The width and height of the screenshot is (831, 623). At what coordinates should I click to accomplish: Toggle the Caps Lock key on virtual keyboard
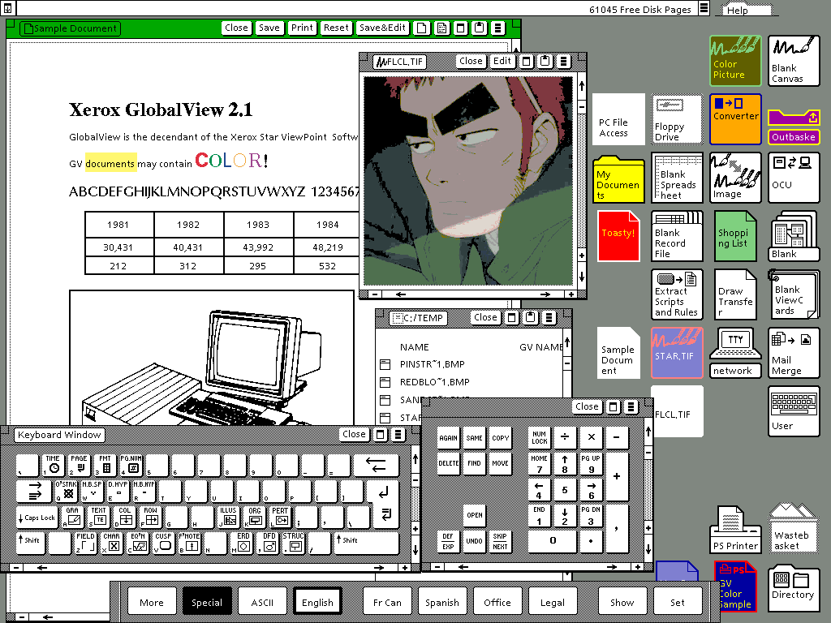click(37, 517)
